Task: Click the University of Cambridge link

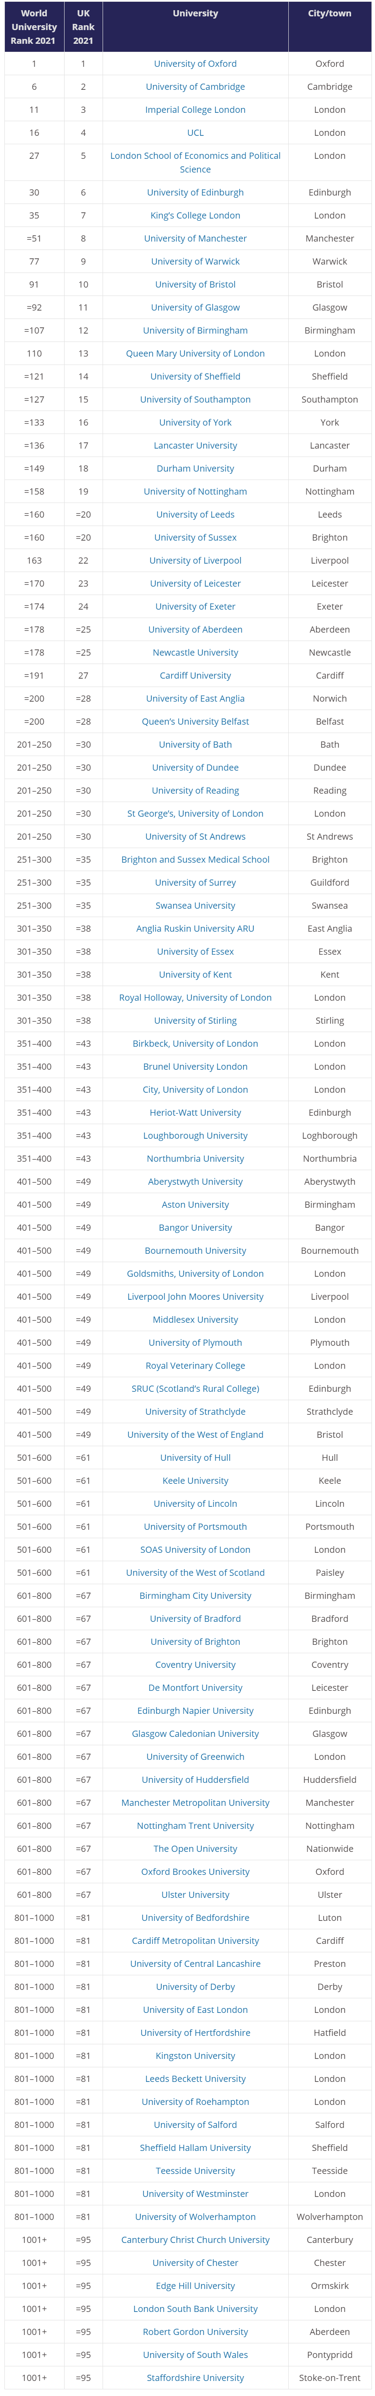Action: (x=195, y=87)
